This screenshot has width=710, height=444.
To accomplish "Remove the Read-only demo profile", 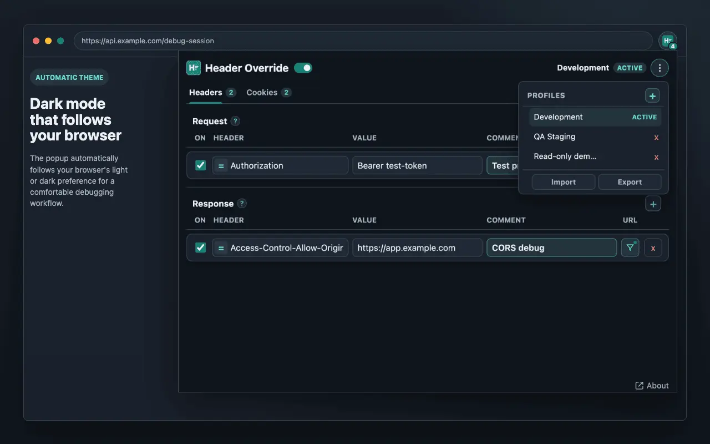I will [x=656, y=157].
